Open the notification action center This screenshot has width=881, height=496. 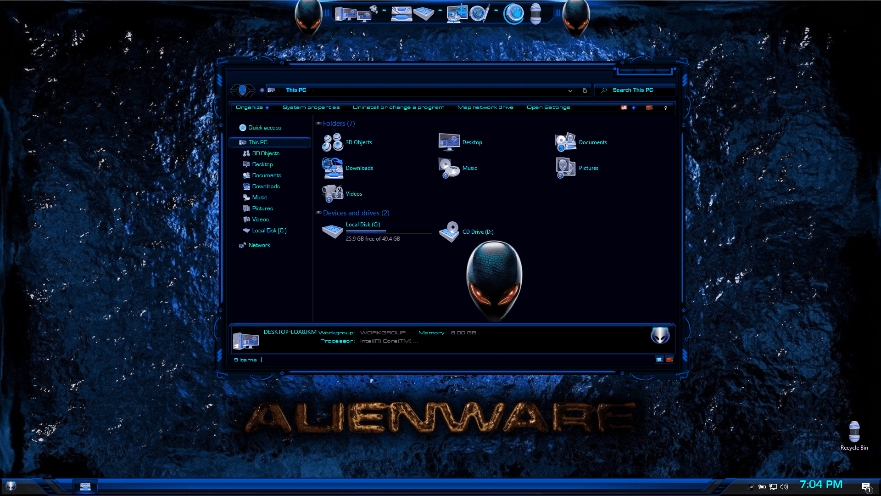[866, 487]
